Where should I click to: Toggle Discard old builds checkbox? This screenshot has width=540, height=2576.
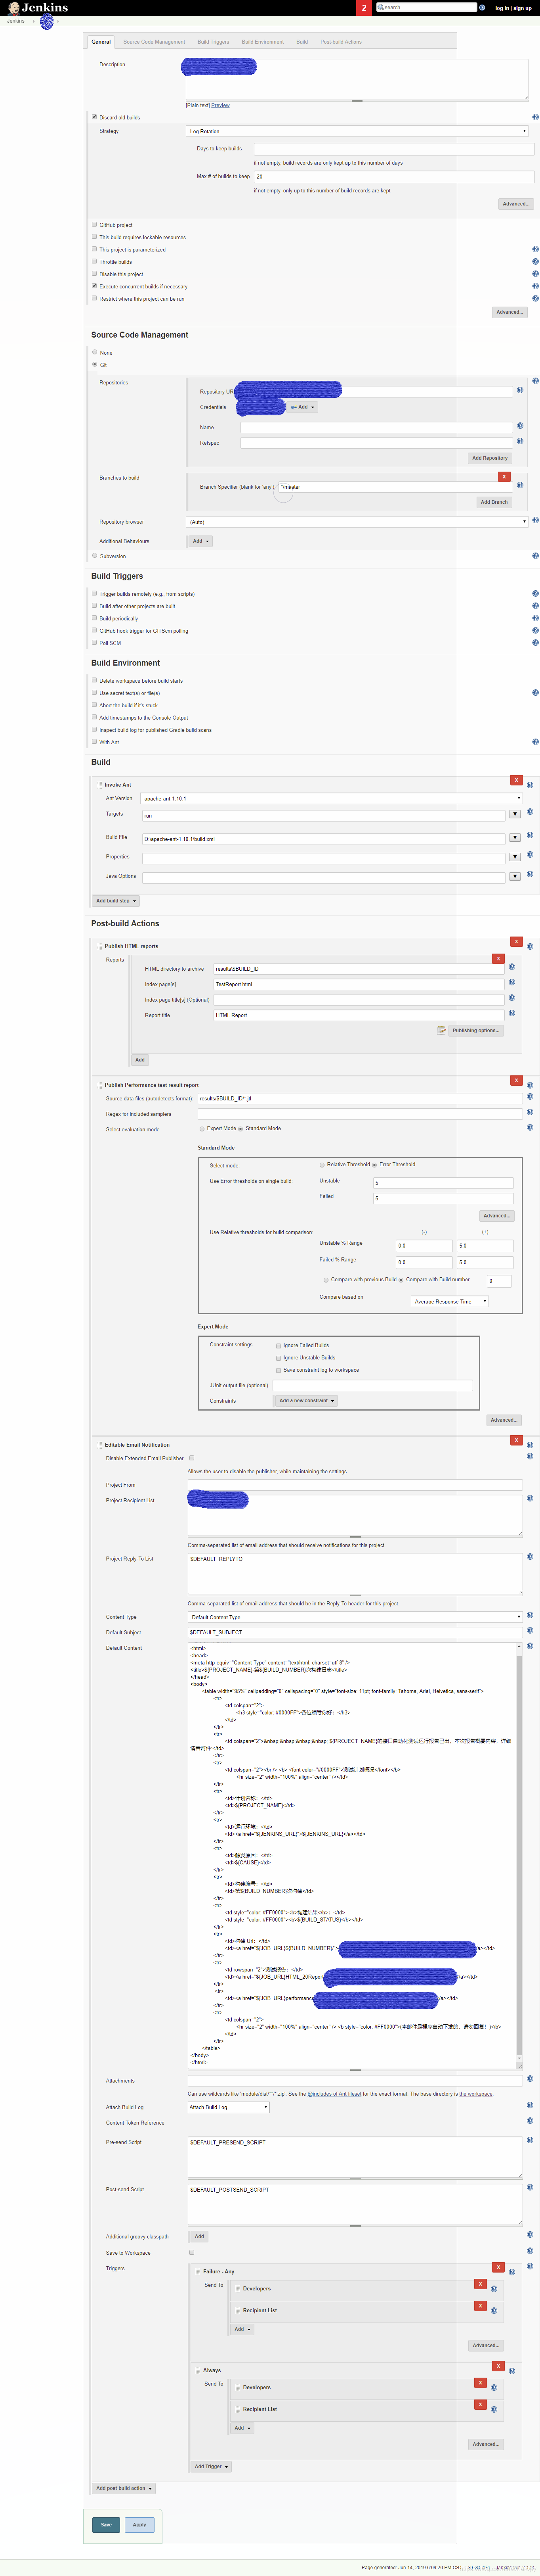(95, 117)
